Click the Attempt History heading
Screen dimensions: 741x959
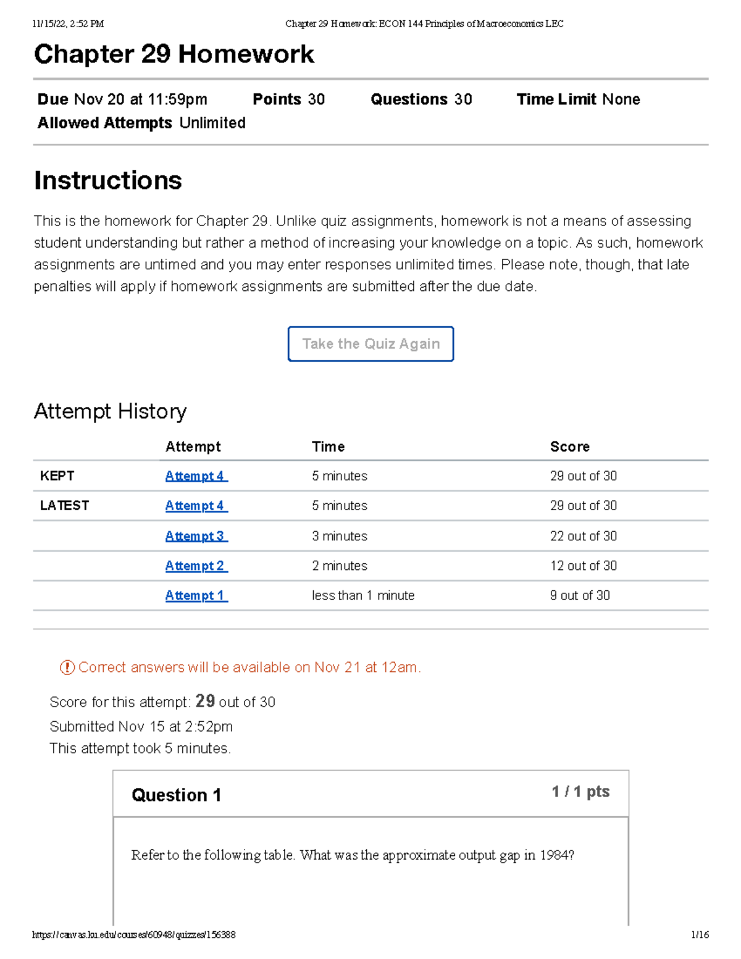110,411
